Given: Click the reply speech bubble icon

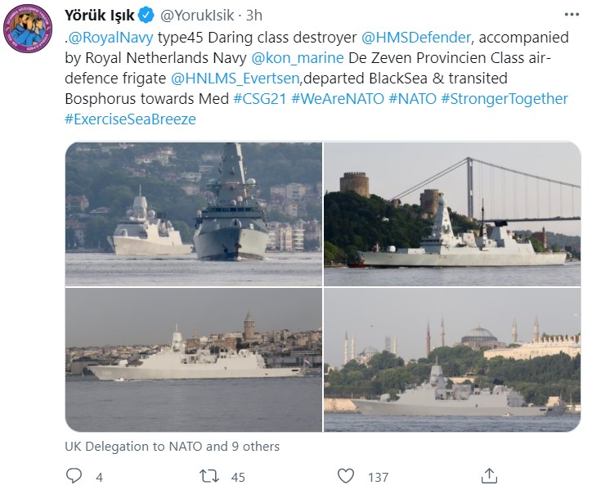Looking at the screenshot, I should click(x=74, y=475).
